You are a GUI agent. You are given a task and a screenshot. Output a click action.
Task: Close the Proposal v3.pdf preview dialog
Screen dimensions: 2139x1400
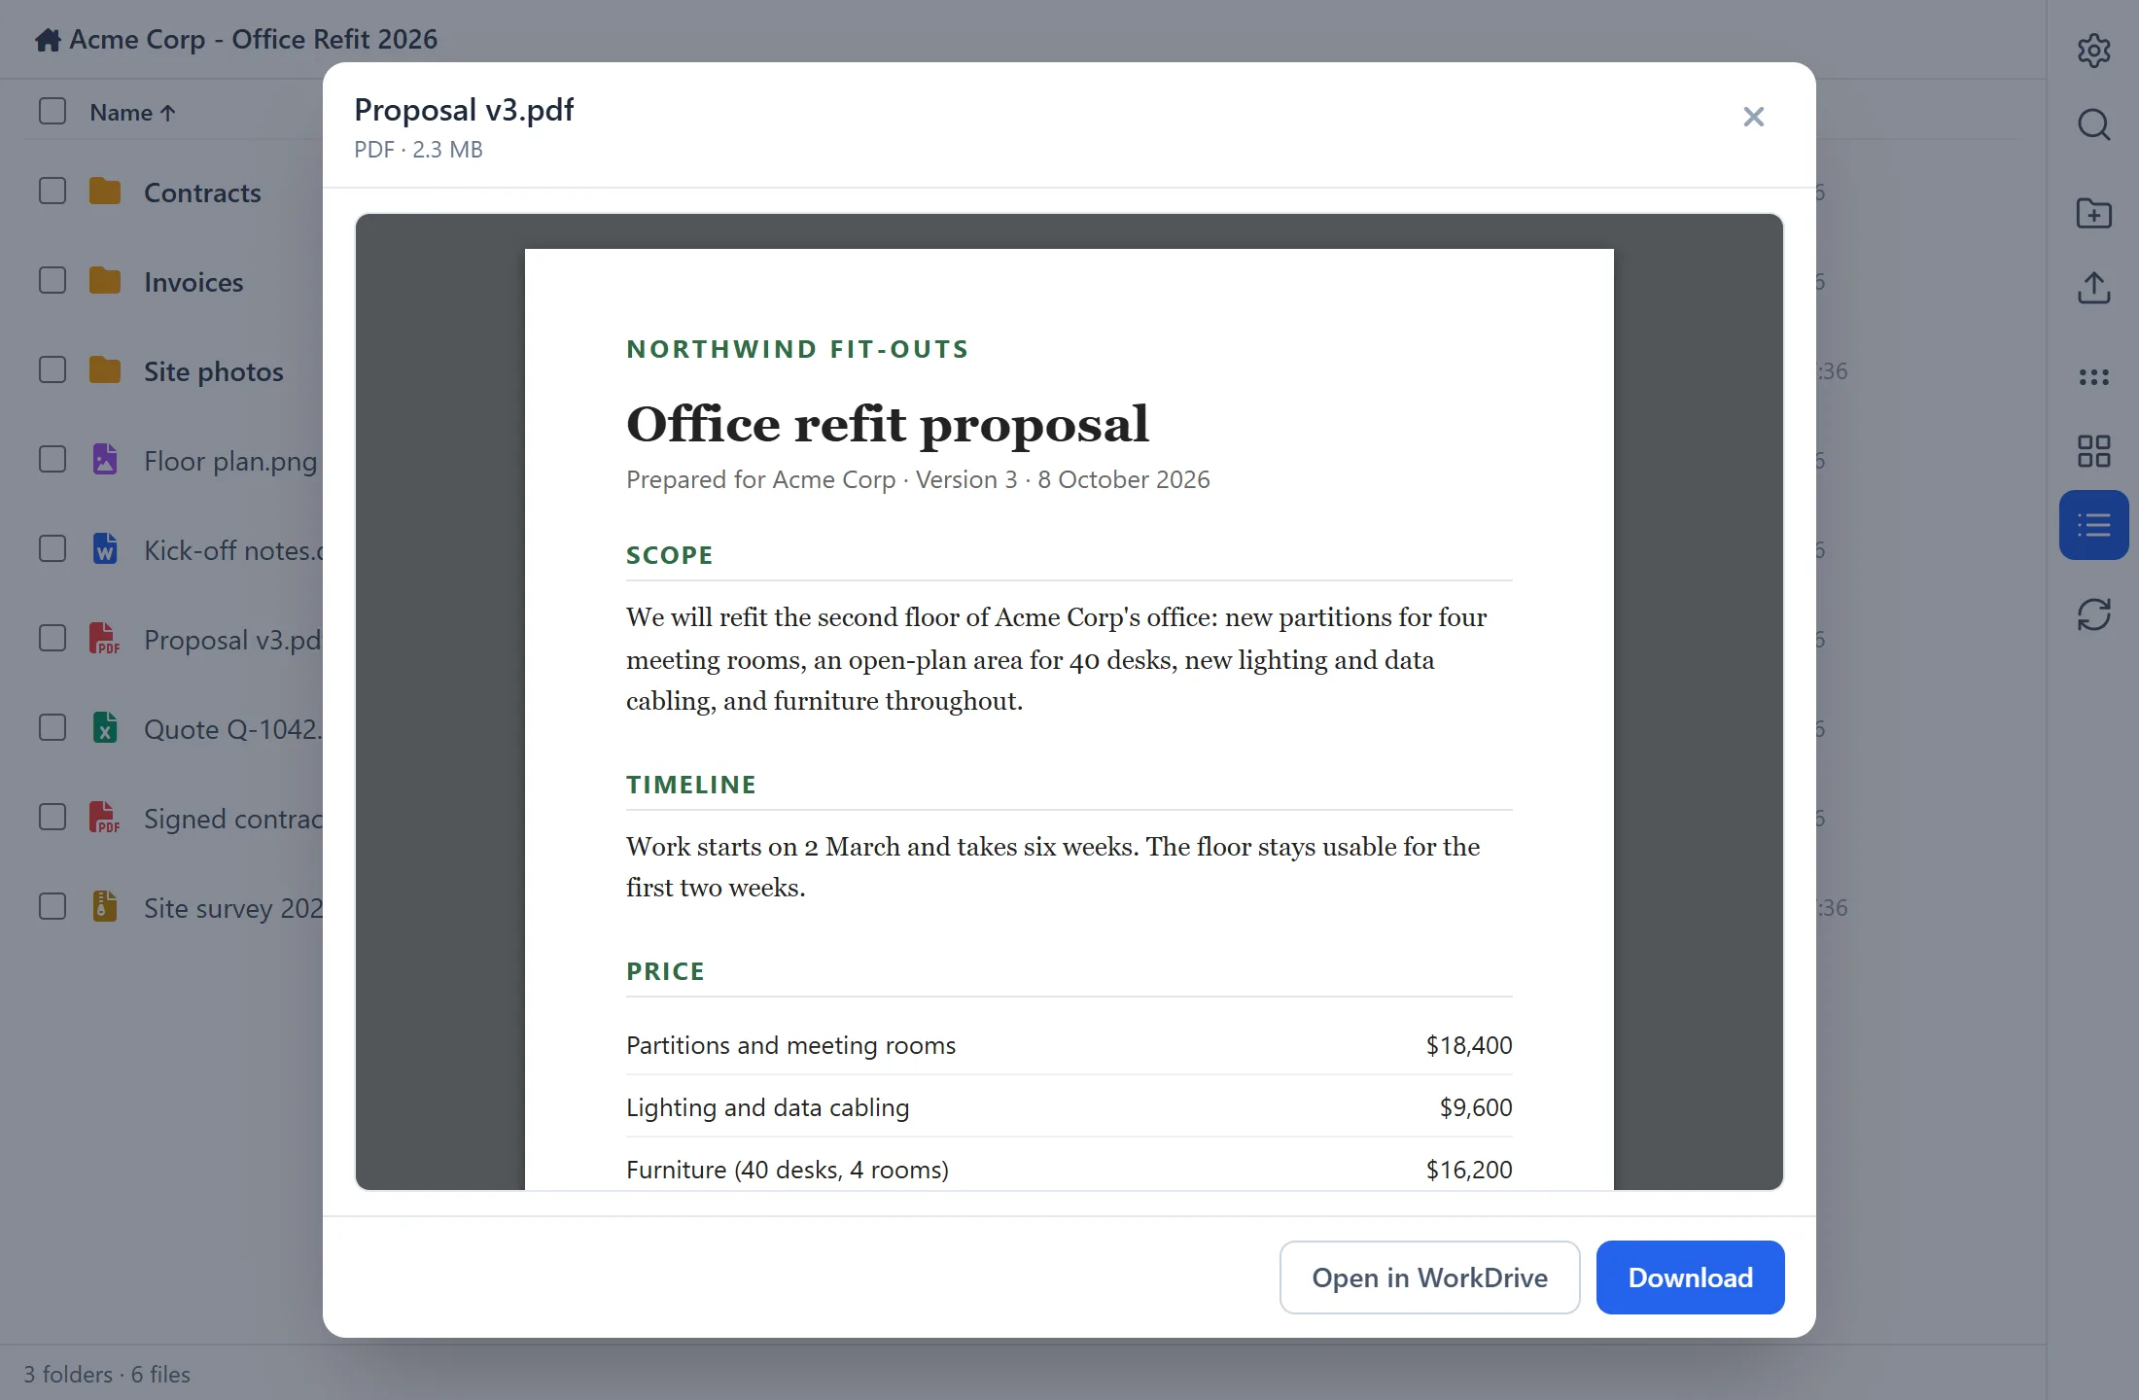1753,118
